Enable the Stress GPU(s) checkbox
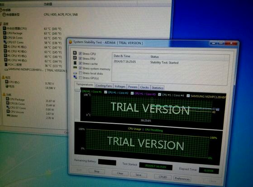Screen dimensions: 253x187 point(81,78)
